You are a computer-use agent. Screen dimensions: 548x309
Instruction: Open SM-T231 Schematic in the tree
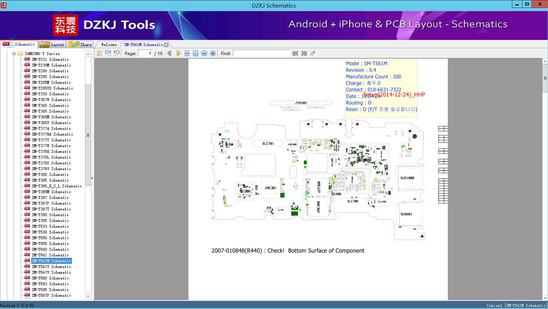click(50, 59)
